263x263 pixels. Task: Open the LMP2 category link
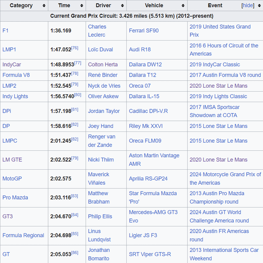(x=9, y=86)
